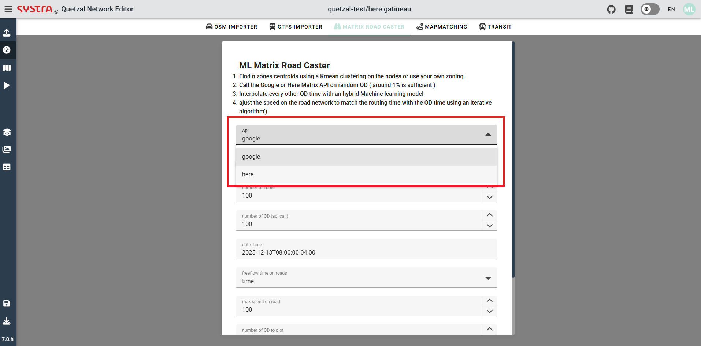Open the result images sidebar icon

[7, 149]
